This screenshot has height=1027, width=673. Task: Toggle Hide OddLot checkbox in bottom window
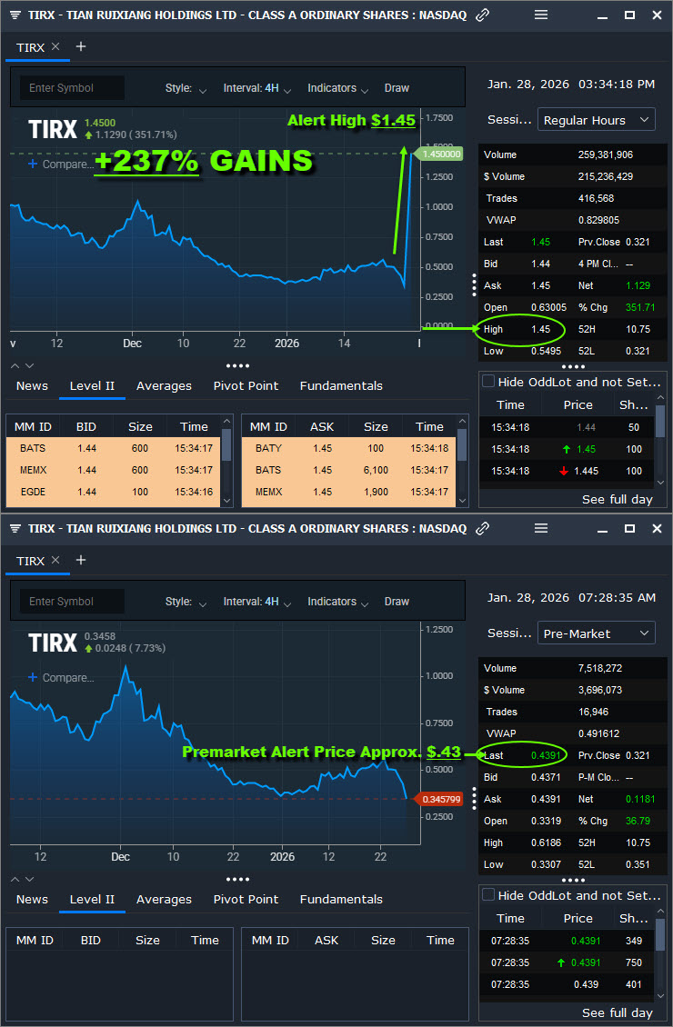488,894
